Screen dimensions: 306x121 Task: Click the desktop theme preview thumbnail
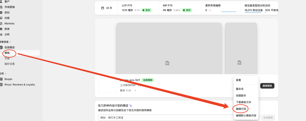pos(169,48)
